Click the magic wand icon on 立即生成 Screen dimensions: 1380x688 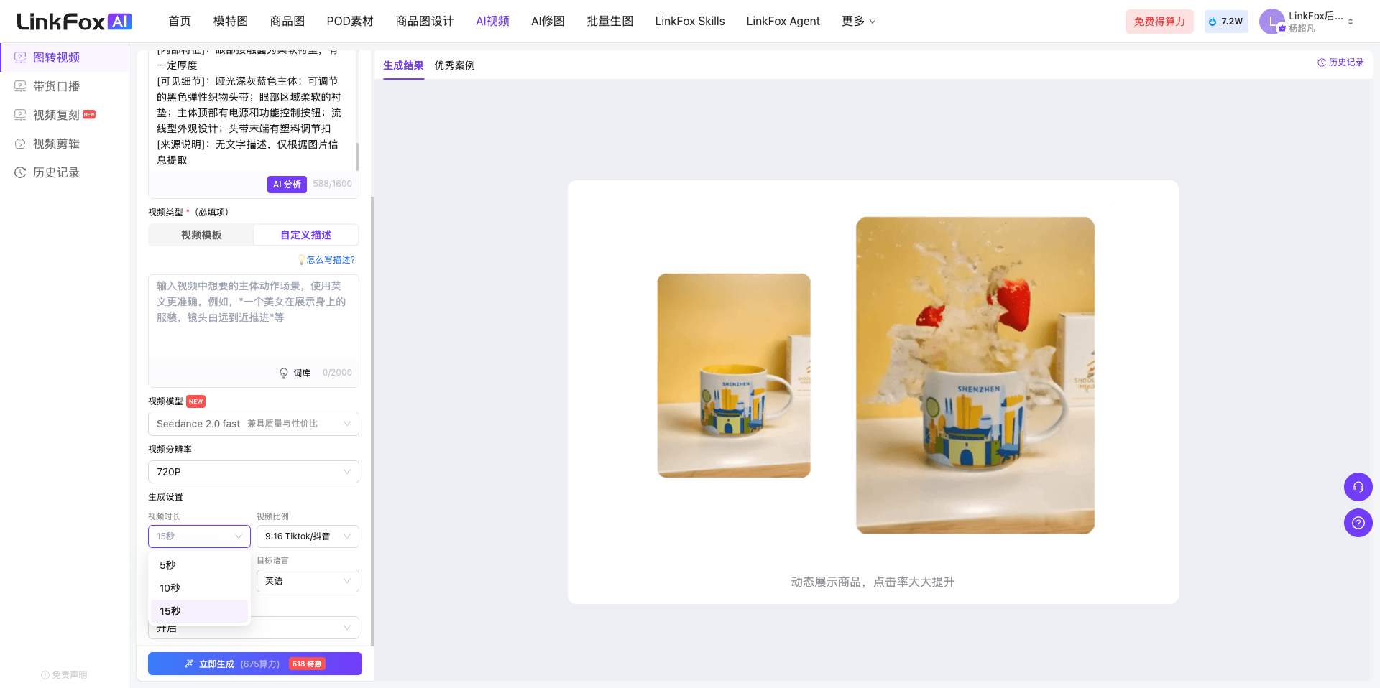189,664
